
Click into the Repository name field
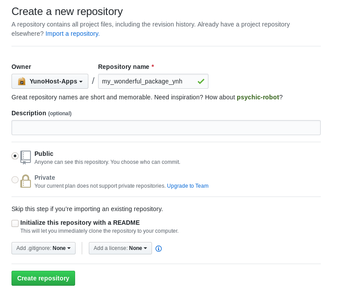(153, 81)
